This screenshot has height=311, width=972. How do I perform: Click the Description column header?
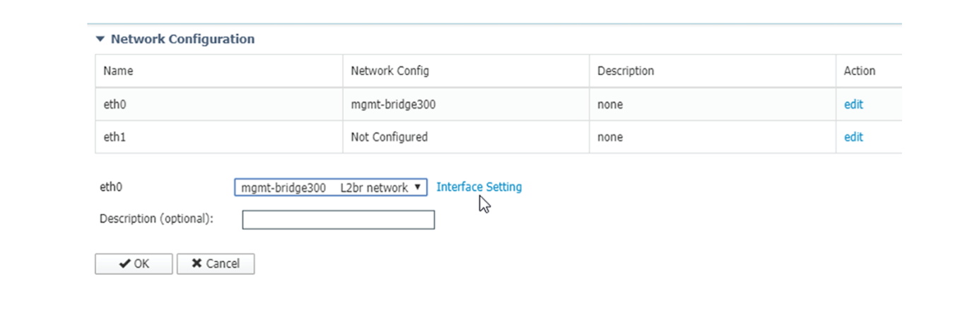point(713,71)
